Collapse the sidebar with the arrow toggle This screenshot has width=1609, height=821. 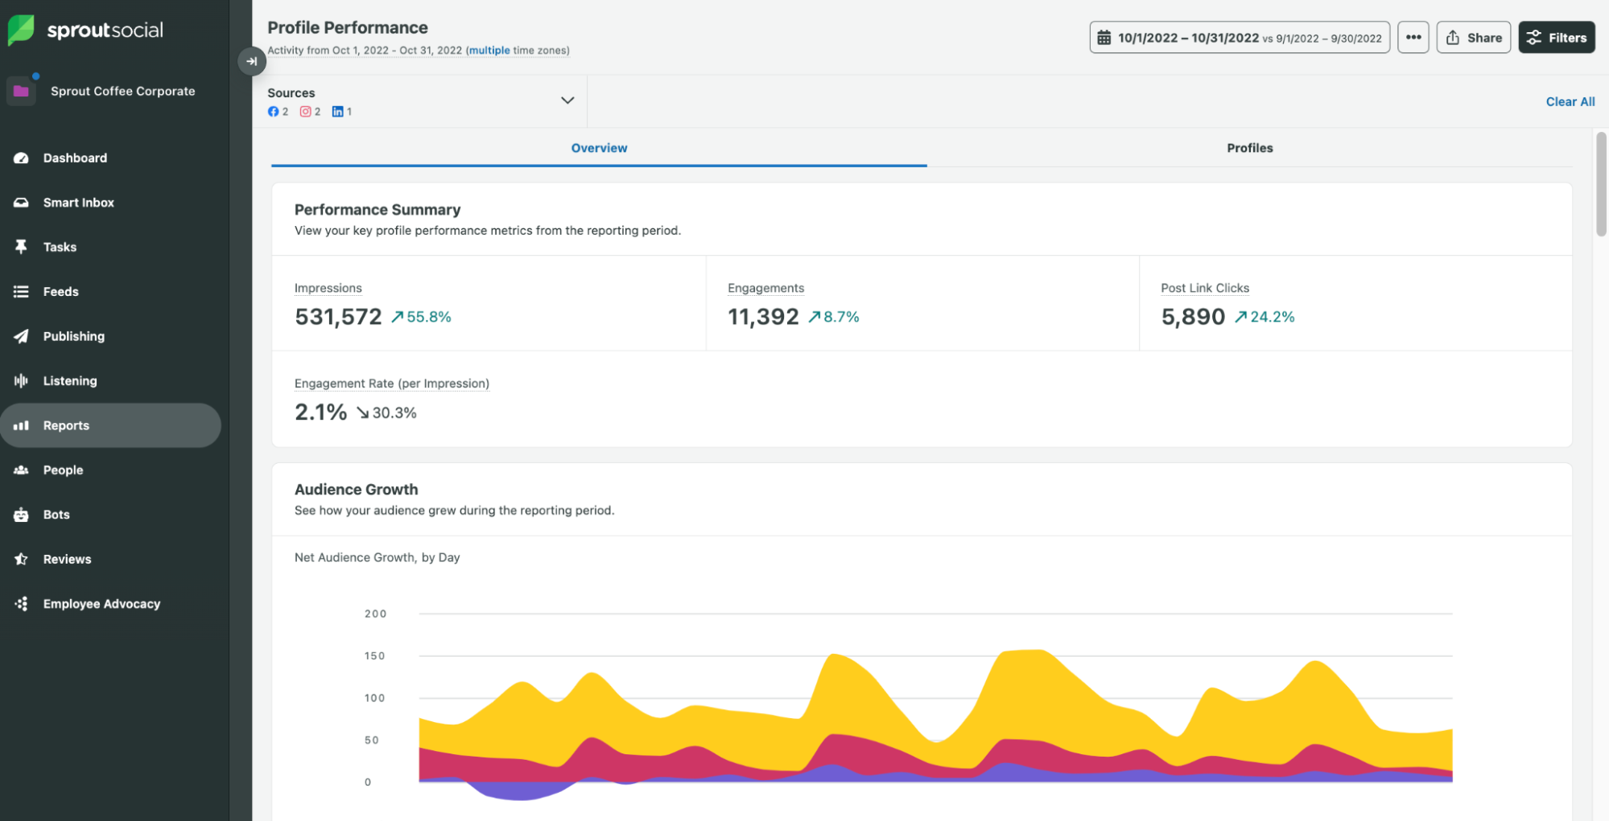[252, 61]
